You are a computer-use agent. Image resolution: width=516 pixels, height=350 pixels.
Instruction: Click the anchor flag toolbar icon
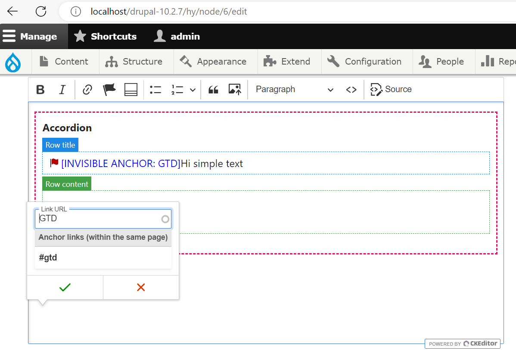click(x=109, y=90)
